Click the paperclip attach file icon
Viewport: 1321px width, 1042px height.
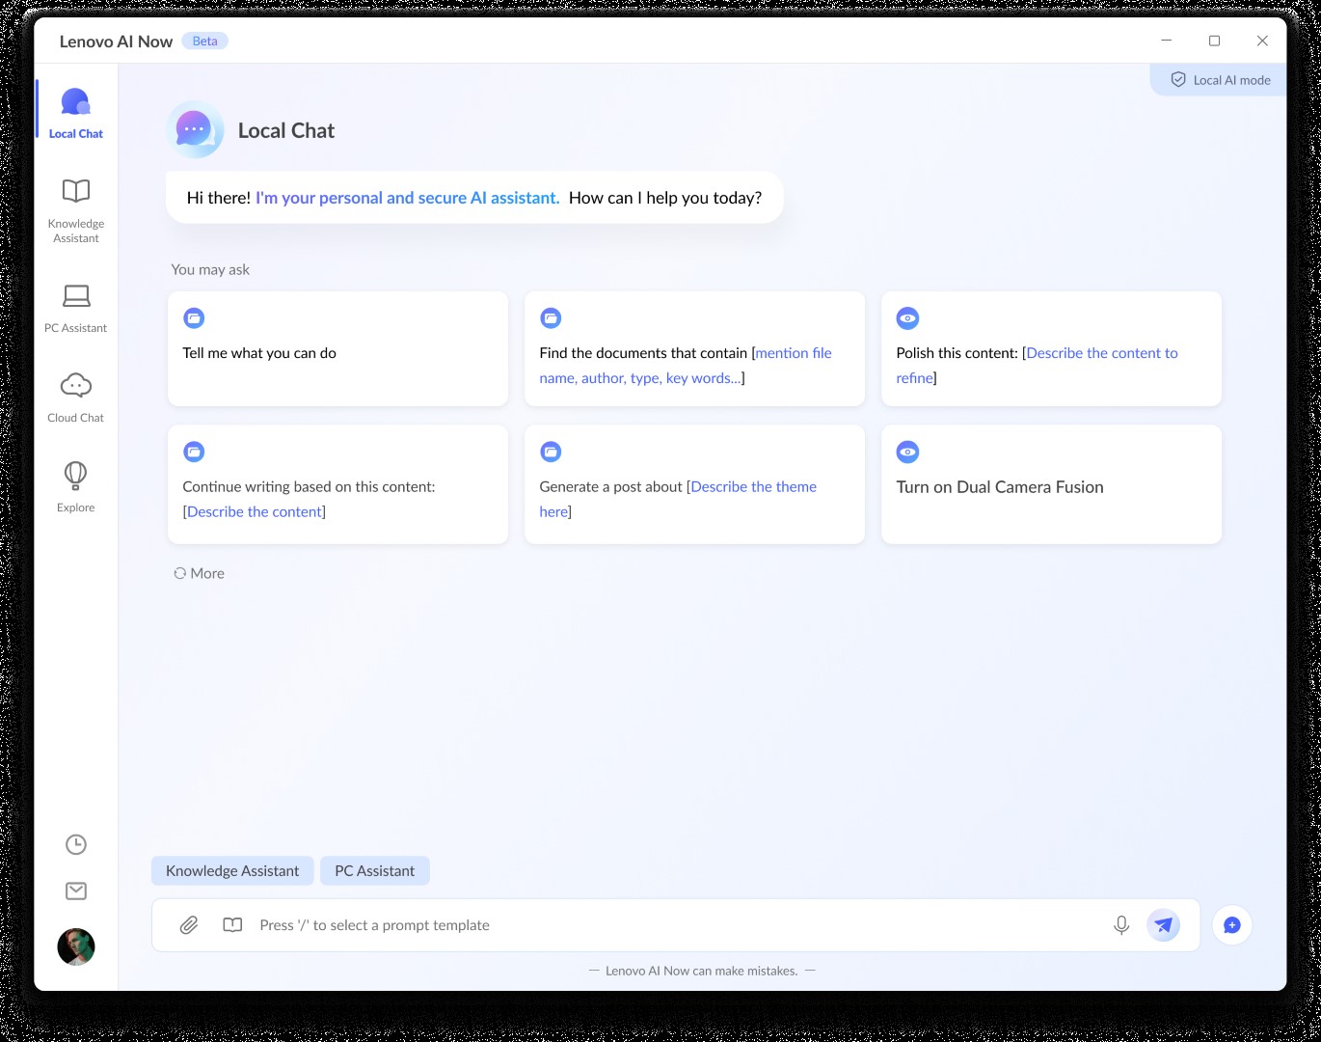189,925
